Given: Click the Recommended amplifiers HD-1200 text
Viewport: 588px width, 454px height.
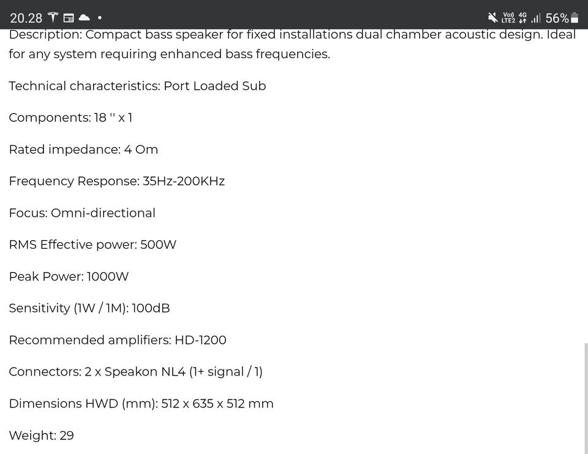Looking at the screenshot, I should click(x=118, y=340).
